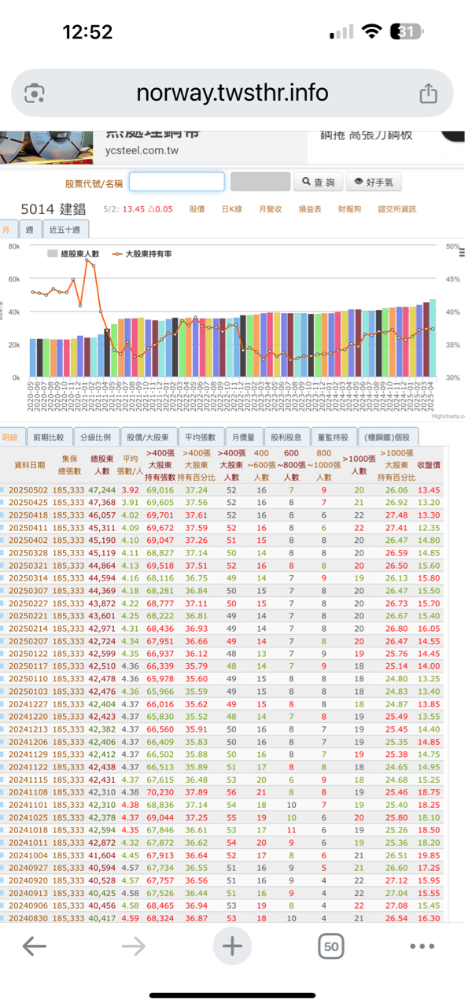Click date 20241227 in the table

pos(28,704)
